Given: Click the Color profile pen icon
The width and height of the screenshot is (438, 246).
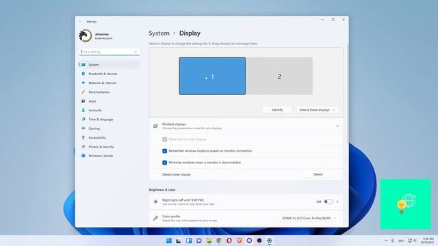Looking at the screenshot, I should coord(155,218).
